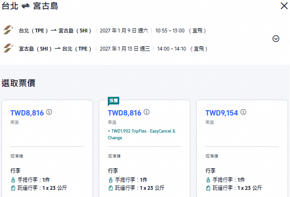Click the TWD9,154 fare price

[x=222, y=113]
